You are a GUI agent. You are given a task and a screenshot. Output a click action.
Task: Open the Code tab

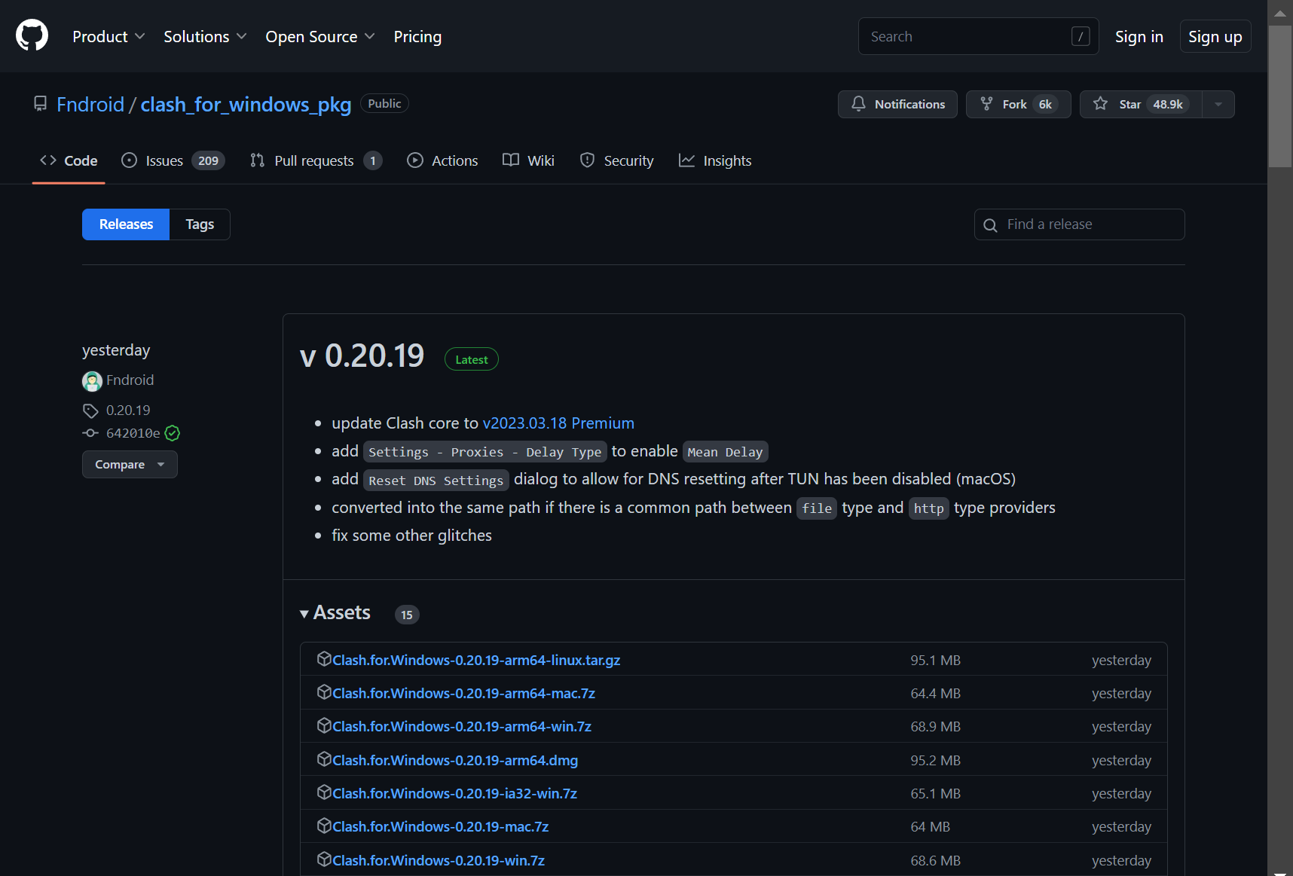coord(69,160)
